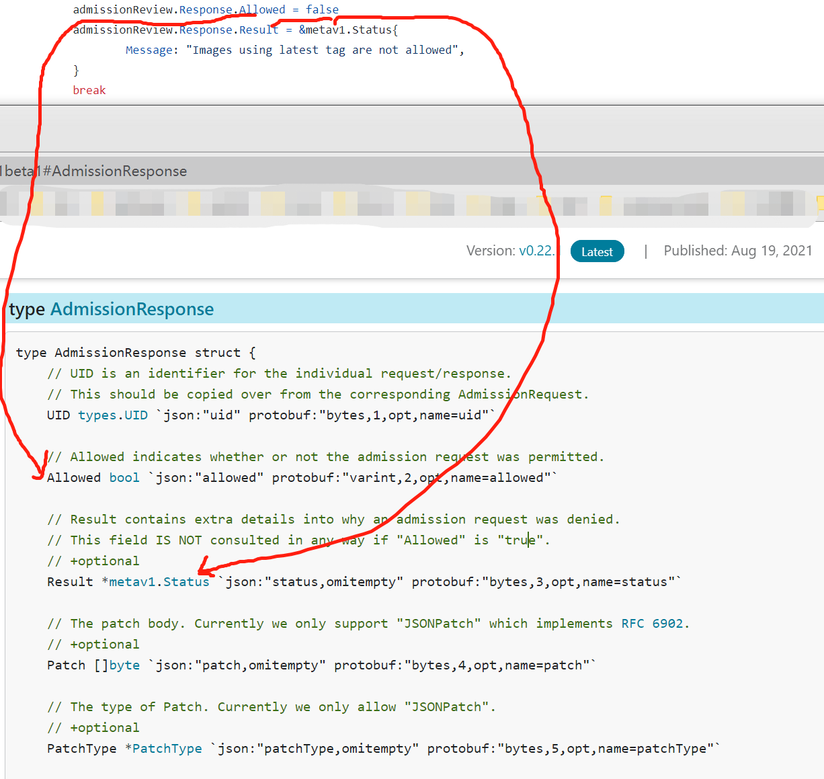The image size is (824, 779).
Task: Open the PatchType type link
Action: 167,748
